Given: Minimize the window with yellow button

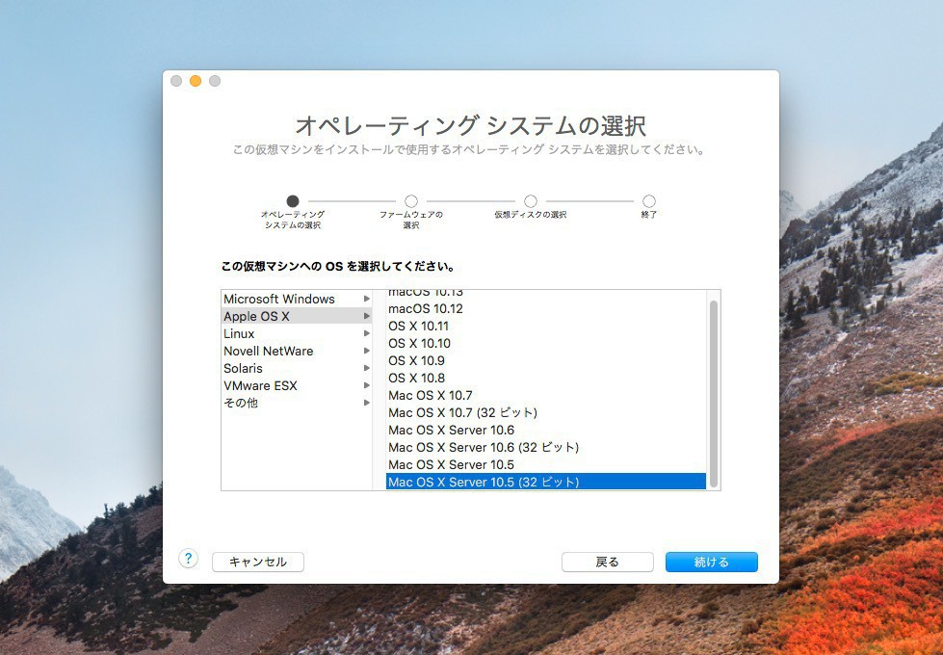Looking at the screenshot, I should [x=196, y=81].
